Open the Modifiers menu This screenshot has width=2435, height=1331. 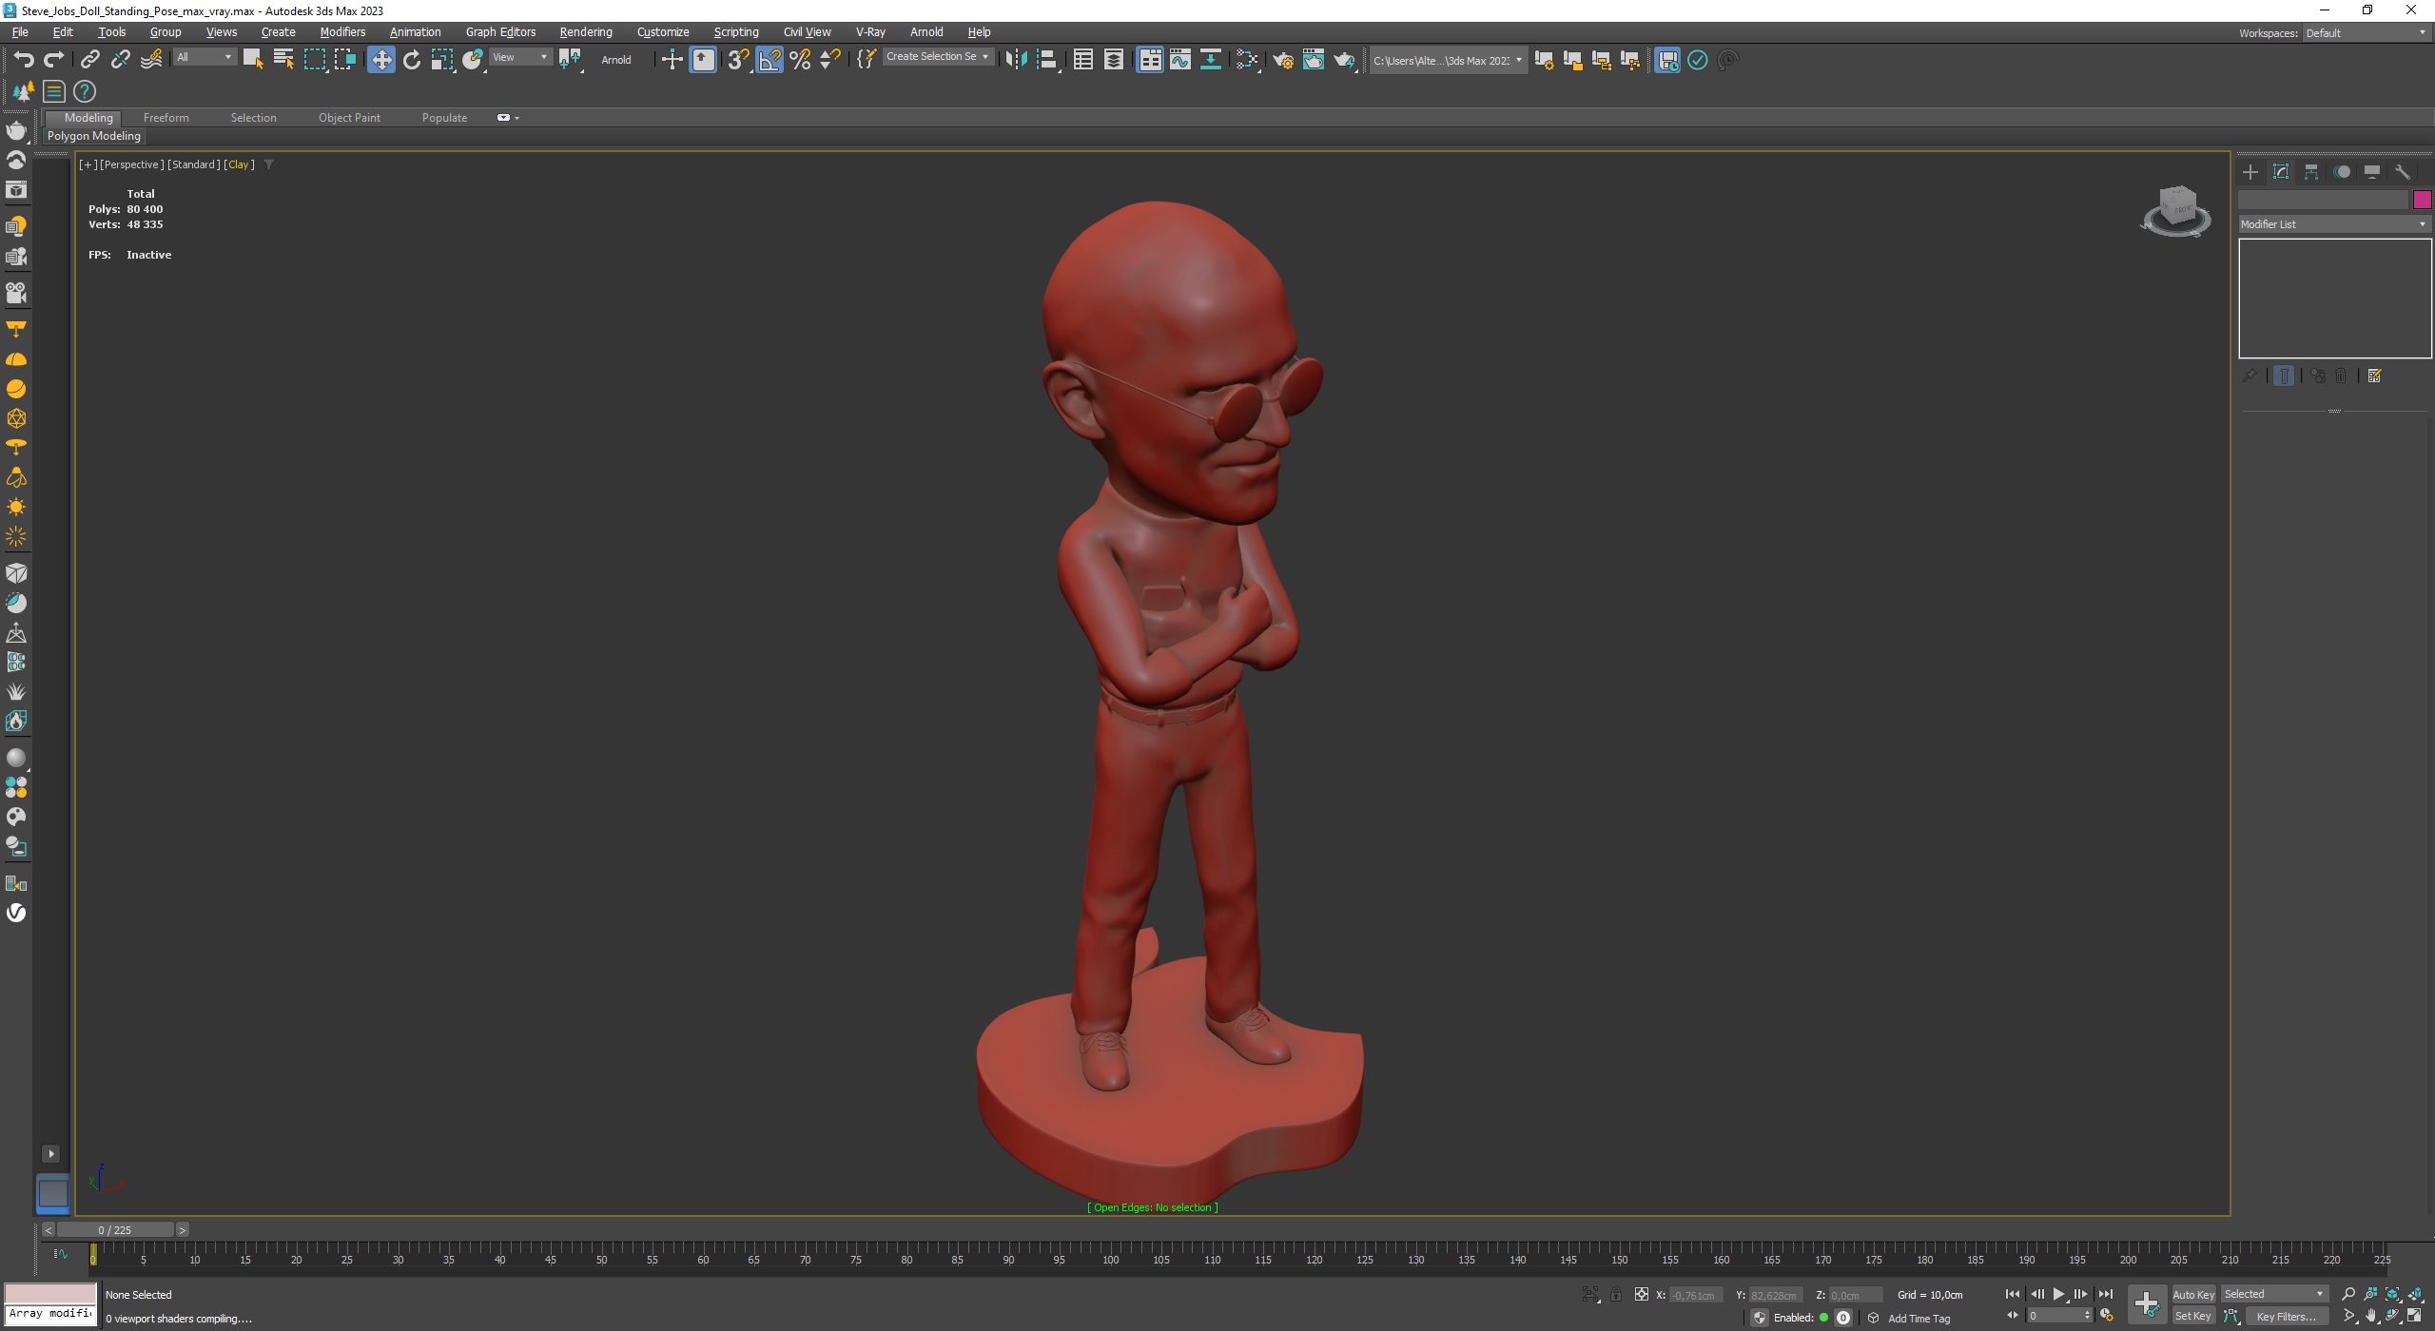(x=342, y=31)
